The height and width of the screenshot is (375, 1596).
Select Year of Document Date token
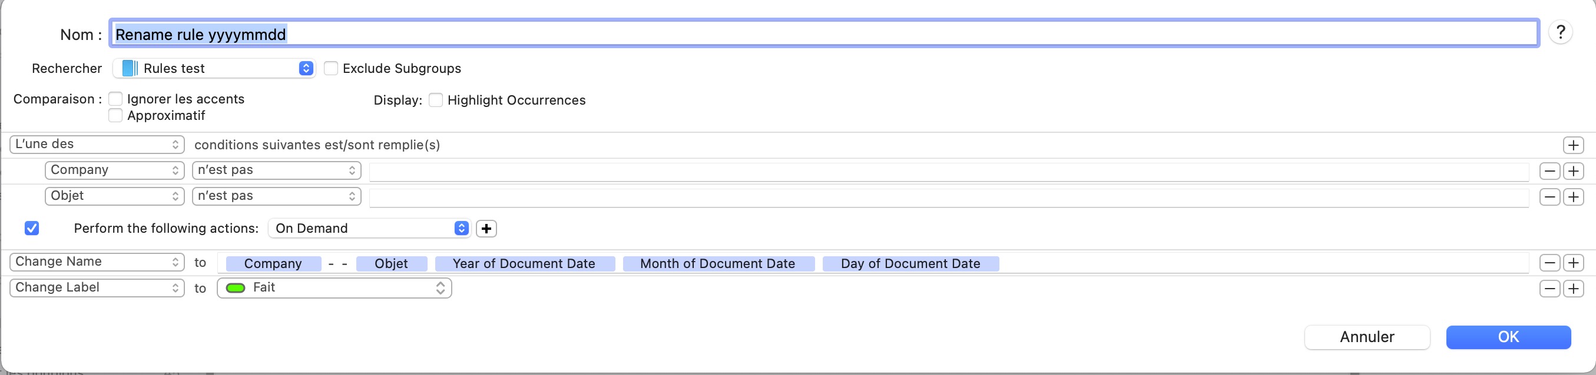[525, 263]
